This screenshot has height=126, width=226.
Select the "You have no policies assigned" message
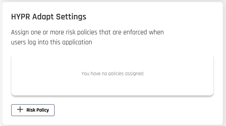point(112,73)
